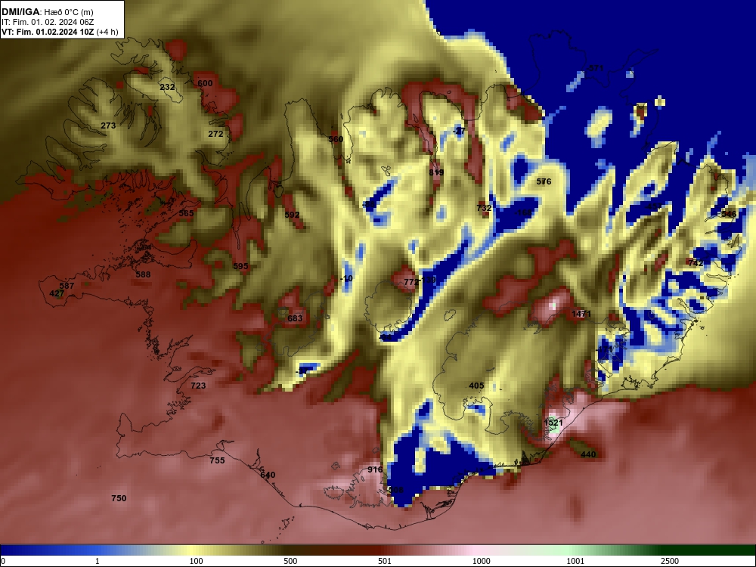Click the 1521 value label on the map
The width and height of the screenshot is (756, 567).
pos(553,423)
